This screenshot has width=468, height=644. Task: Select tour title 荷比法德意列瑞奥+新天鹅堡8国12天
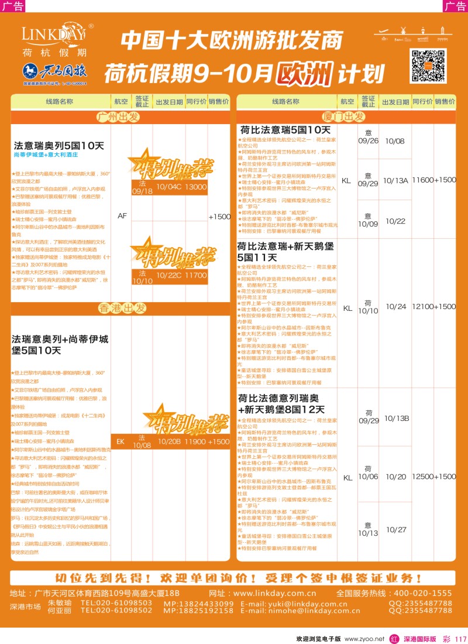[x=281, y=404]
